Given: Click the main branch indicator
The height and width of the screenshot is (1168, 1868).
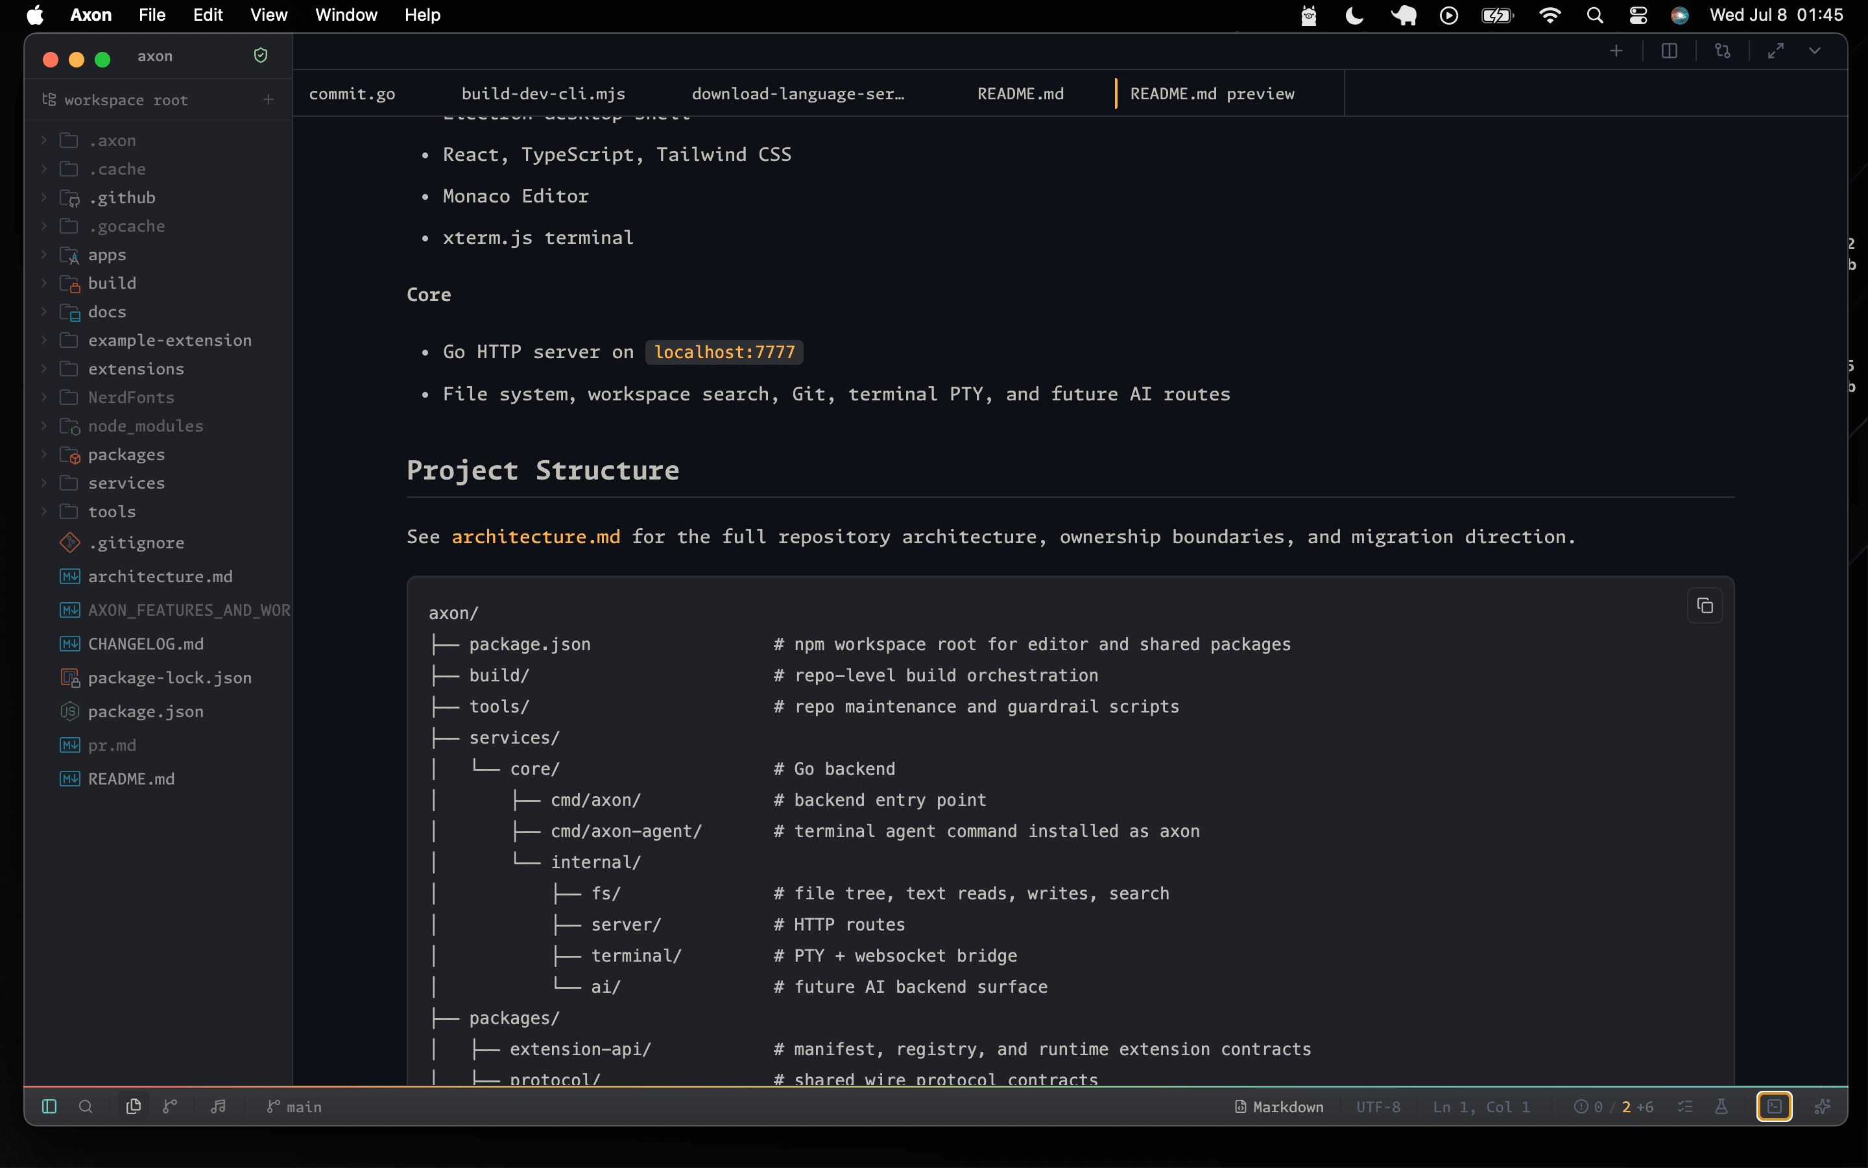Looking at the screenshot, I should 293,1106.
